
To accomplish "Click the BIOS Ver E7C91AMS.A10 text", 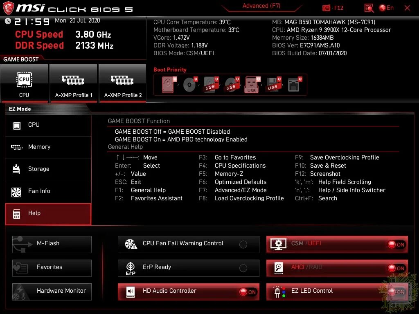I will click(x=306, y=45).
